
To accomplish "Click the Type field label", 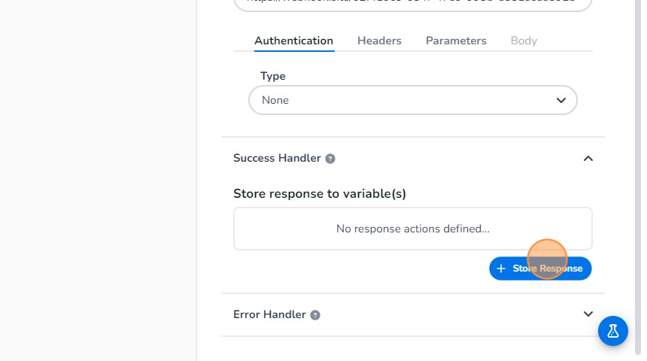I will point(273,76).
